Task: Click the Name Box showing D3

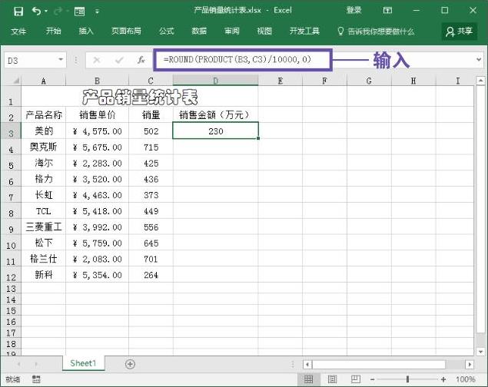Action: click(31, 60)
